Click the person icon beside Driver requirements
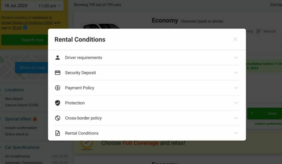This screenshot has width=282, height=164. point(58,58)
